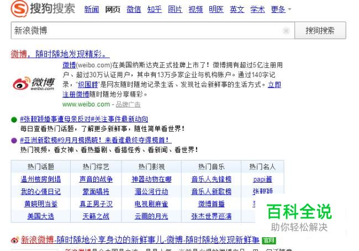Open the 明医 tab

point(216,9)
